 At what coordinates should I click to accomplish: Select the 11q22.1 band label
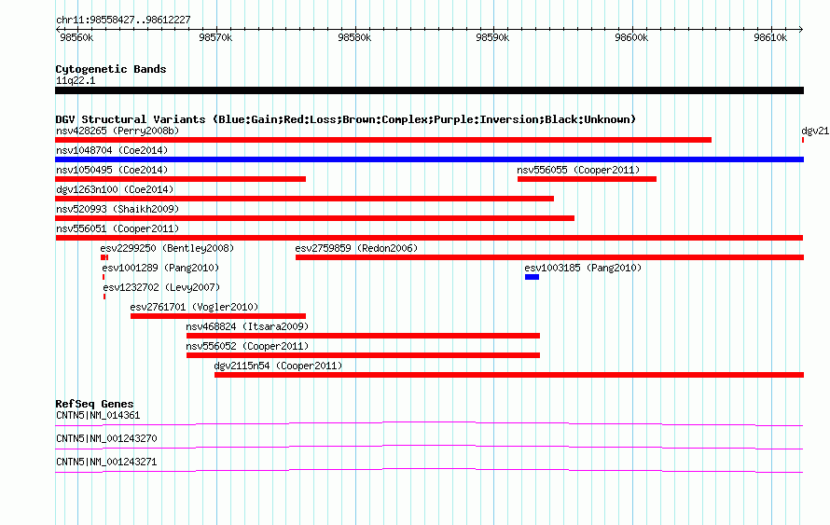(x=76, y=80)
